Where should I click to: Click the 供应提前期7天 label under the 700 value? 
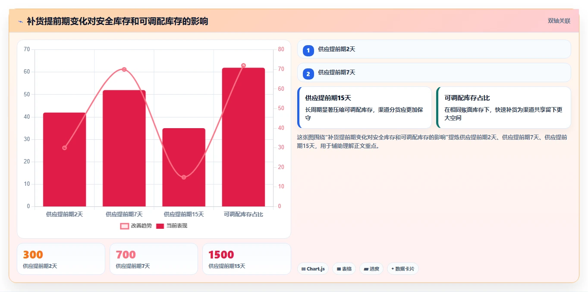click(x=133, y=266)
